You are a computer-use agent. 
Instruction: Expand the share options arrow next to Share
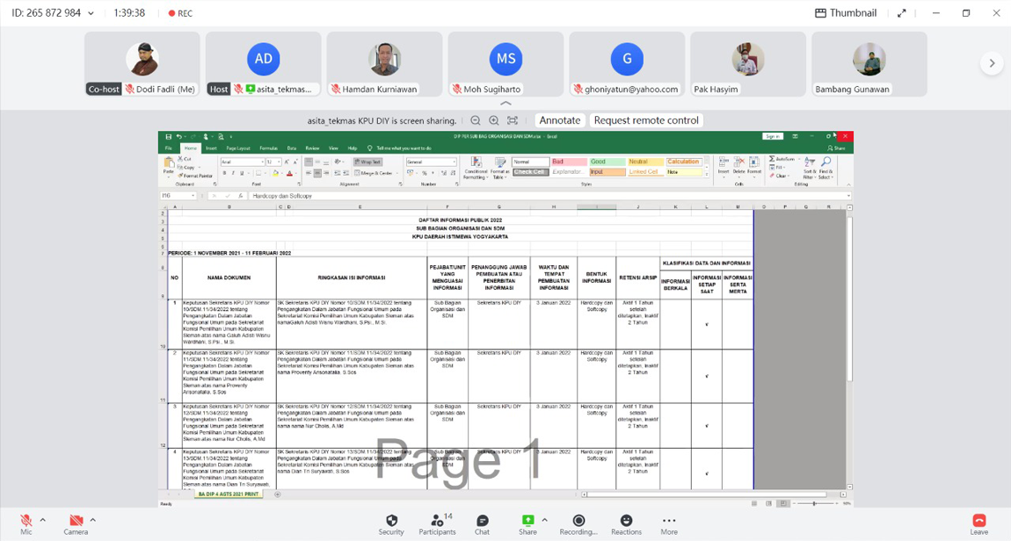point(544,520)
